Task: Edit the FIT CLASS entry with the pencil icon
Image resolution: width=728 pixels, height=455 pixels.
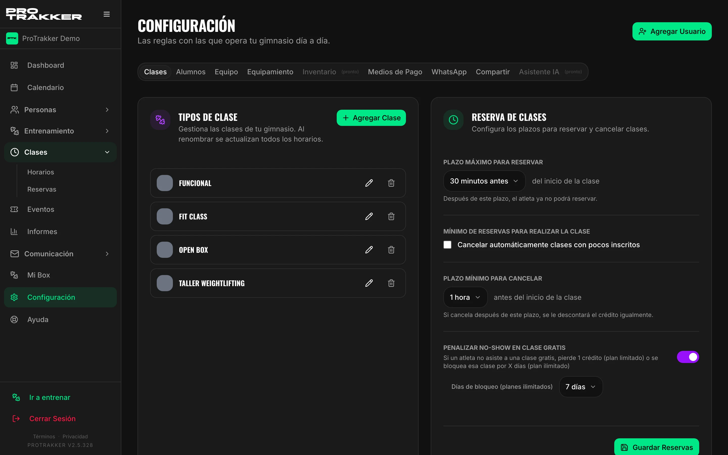Action: coord(369,216)
